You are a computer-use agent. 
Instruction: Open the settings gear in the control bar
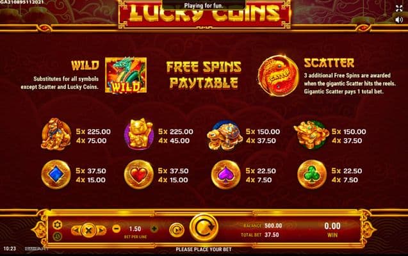(x=57, y=225)
